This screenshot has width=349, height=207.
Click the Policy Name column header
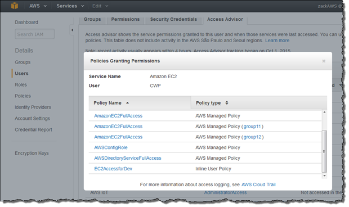140,103
